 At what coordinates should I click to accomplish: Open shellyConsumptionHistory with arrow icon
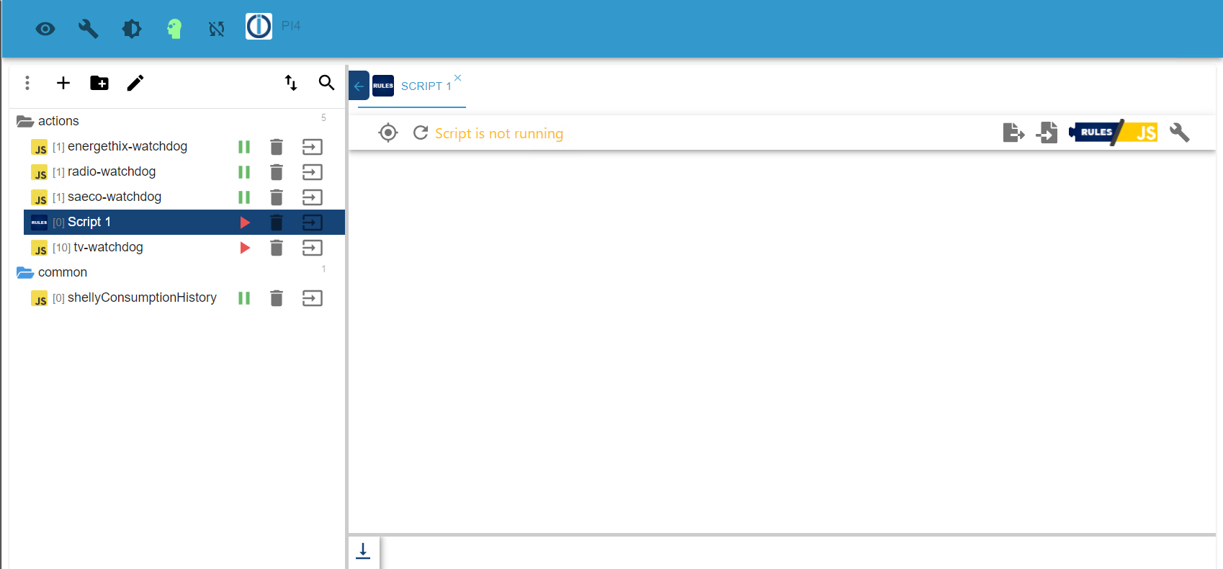pyautogui.click(x=313, y=298)
